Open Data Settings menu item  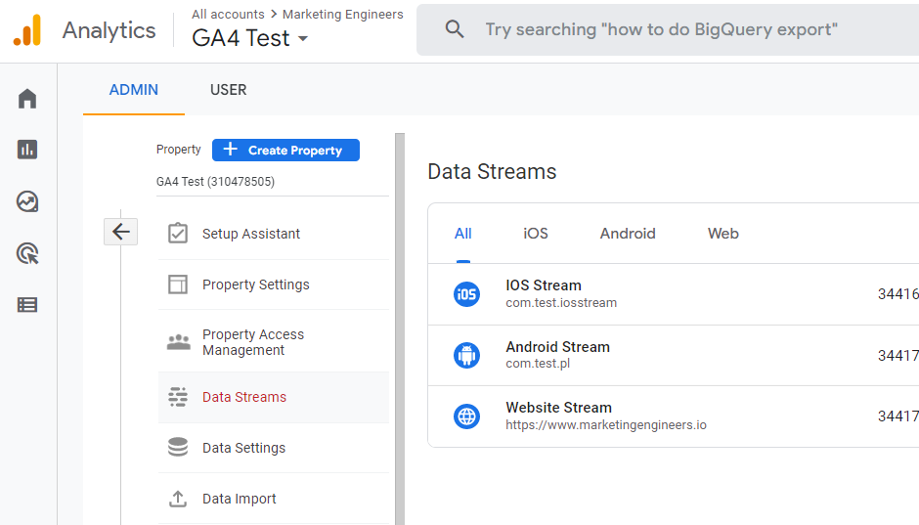(274, 448)
